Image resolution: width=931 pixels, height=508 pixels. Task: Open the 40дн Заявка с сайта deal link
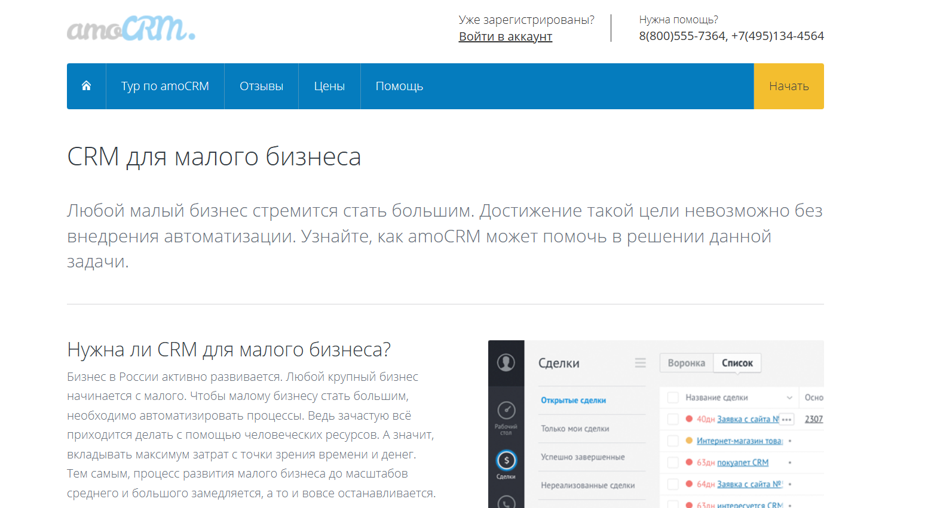[748, 419]
